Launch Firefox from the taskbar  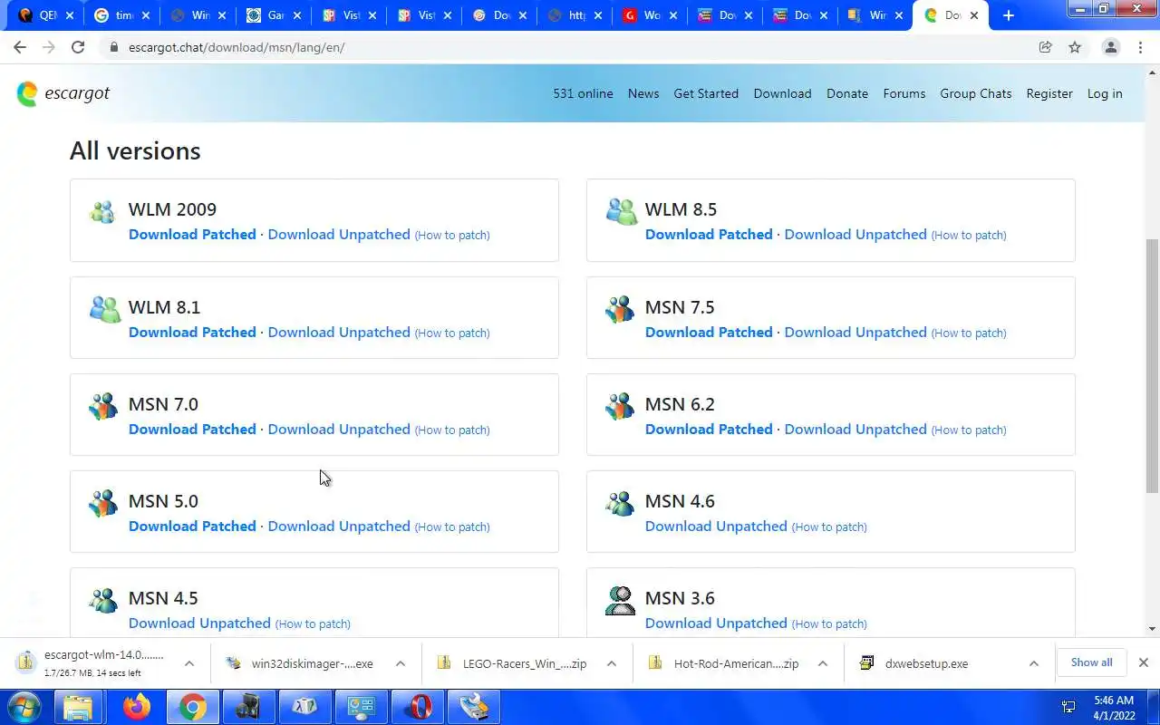tap(137, 707)
